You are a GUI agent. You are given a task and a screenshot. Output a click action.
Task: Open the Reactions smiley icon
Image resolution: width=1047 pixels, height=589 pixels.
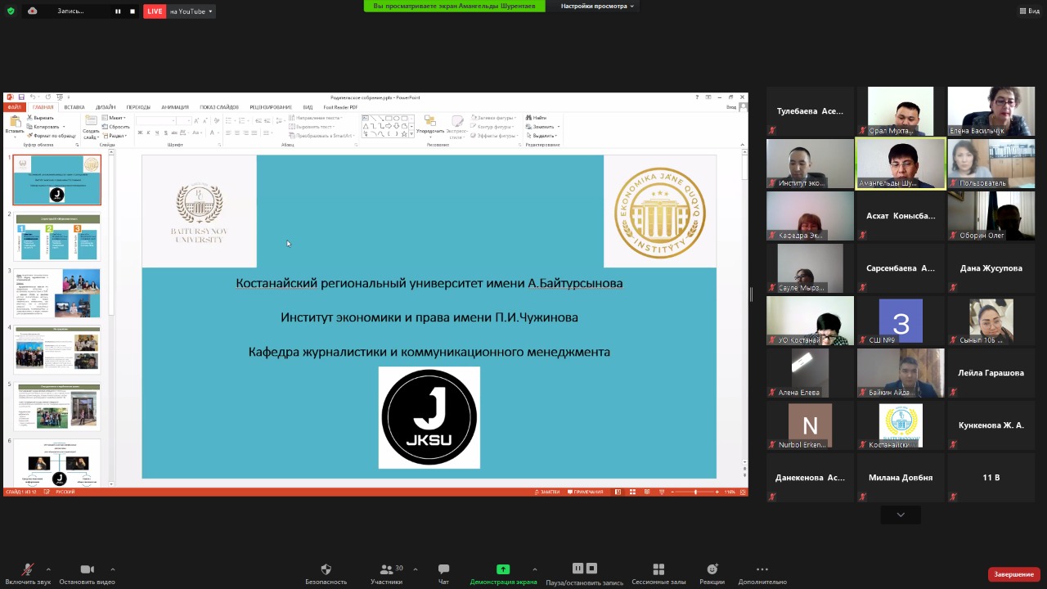(712, 569)
